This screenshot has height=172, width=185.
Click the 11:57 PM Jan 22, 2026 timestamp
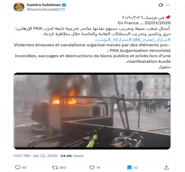pos(35,156)
